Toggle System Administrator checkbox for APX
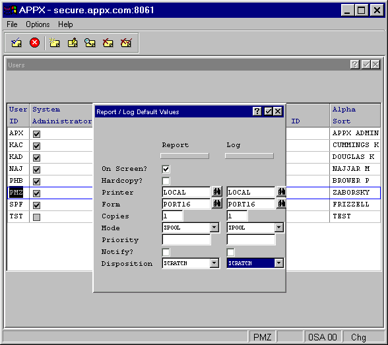Screen dimensions: 388x345 [37, 134]
